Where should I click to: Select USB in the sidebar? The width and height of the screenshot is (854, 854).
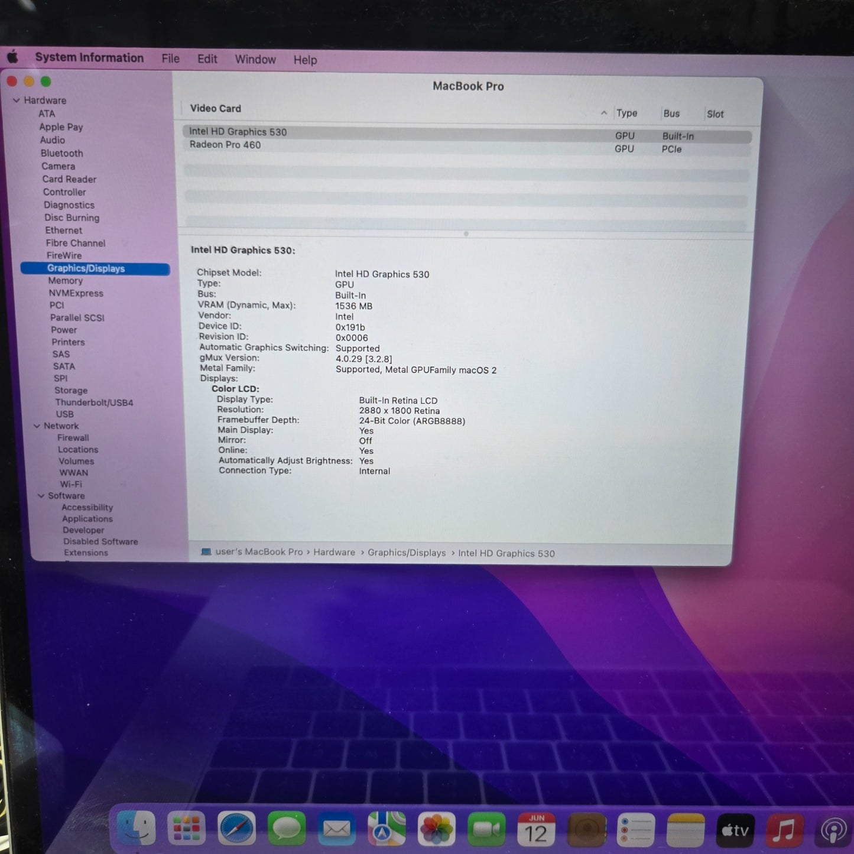coord(65,414)
